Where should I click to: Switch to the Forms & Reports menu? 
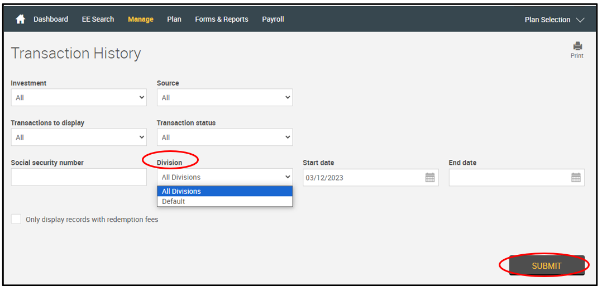221,20
